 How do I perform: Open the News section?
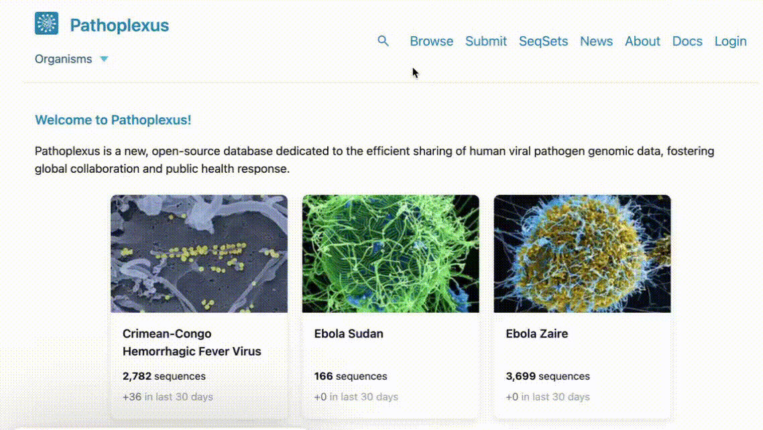click(596, 42)
